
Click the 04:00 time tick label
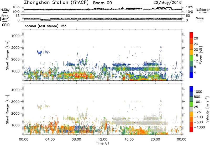(x=50, y=140)
